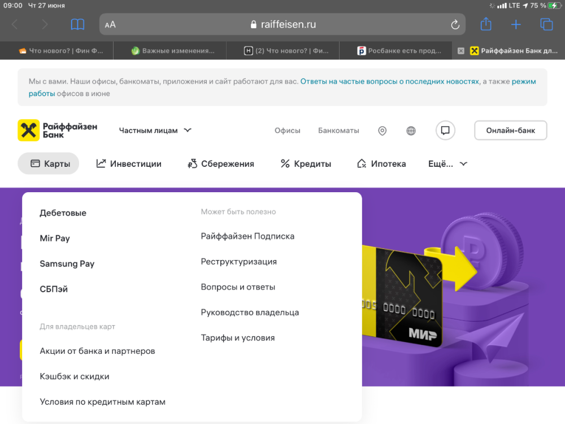This screenshot has width=565, height=424.
Task: Expand the Ещё… menu
Action: tap(447, 164)
